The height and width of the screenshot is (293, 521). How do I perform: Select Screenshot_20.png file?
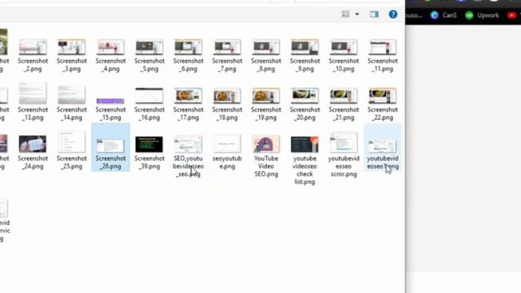click(x=304, y=103)
